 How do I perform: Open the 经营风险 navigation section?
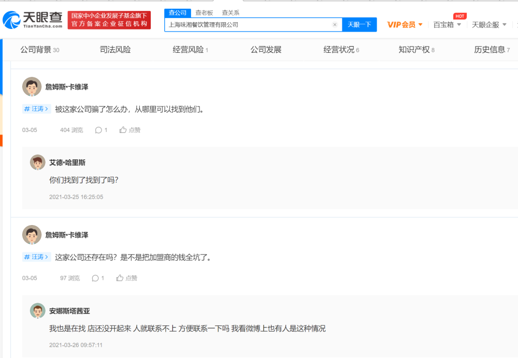pos(190,50)
